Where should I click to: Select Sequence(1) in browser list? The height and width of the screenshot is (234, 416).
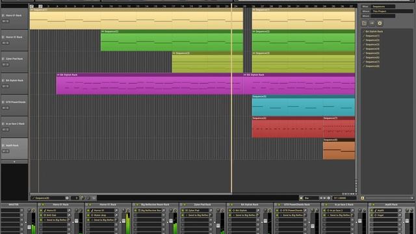(372, 36)
